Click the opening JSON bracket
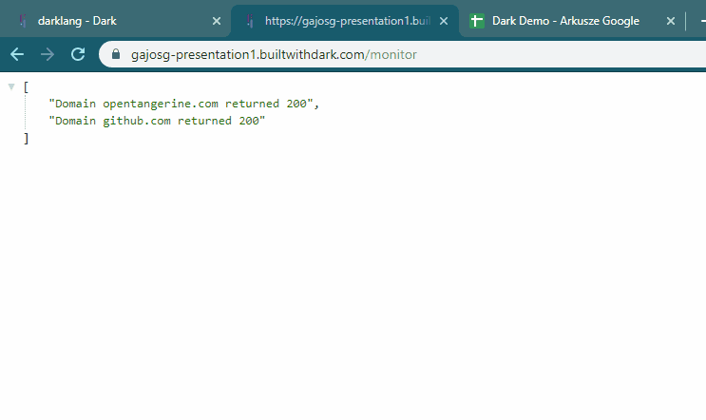The height and width of the screenshot is (420, 706). (26, 86)
